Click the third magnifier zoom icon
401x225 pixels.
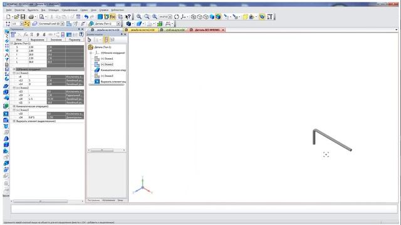pyautogui.click(x=155, y=17)
